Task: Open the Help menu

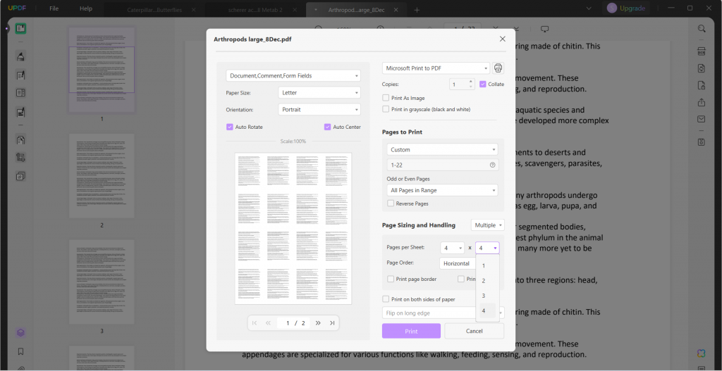Action: (86, 8)
